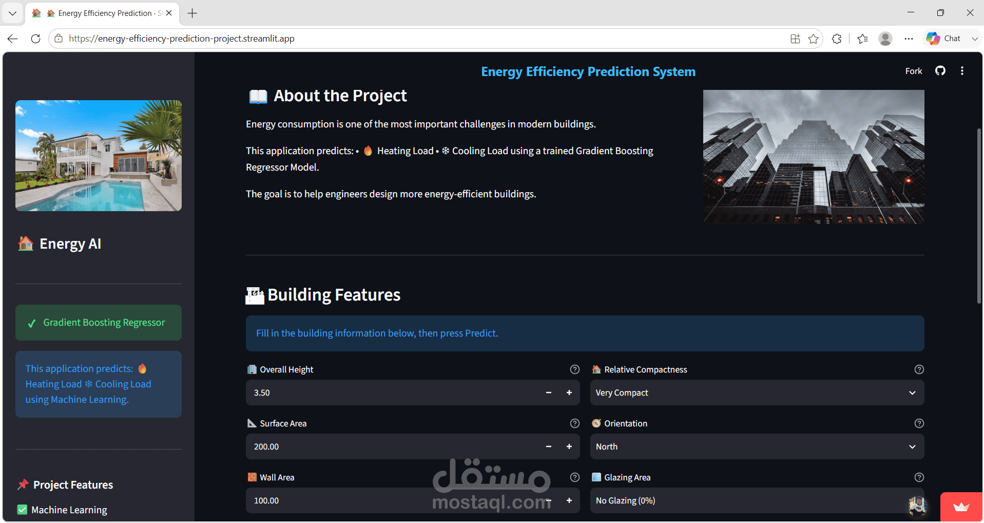The width and height of the screenshot is (984, 523).
Task: Increase Surface Area with plus button
Action: [x=569, y=446]
